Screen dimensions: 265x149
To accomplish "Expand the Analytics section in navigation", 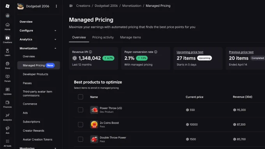I will 38,39.
